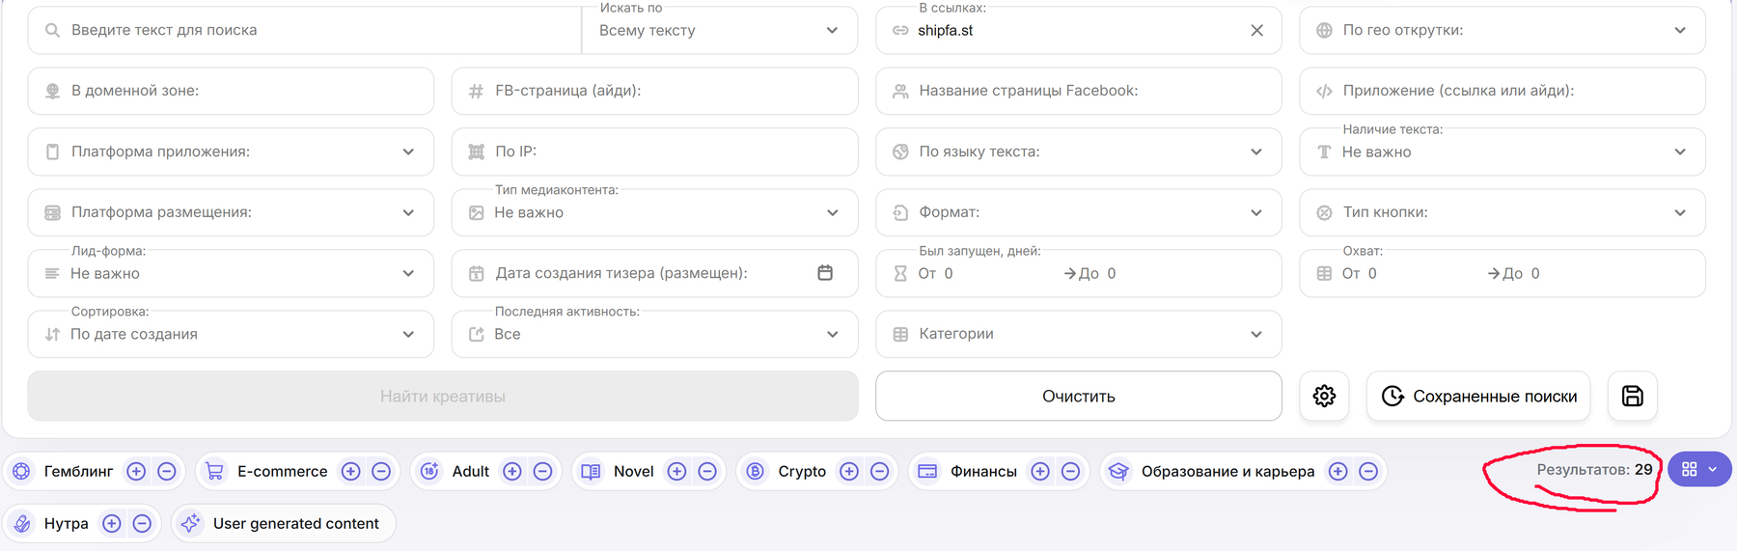Viewport: 1737px width, 551px height.
Task: Clear the shipfa.st link filter
Action: point(1256,30)
